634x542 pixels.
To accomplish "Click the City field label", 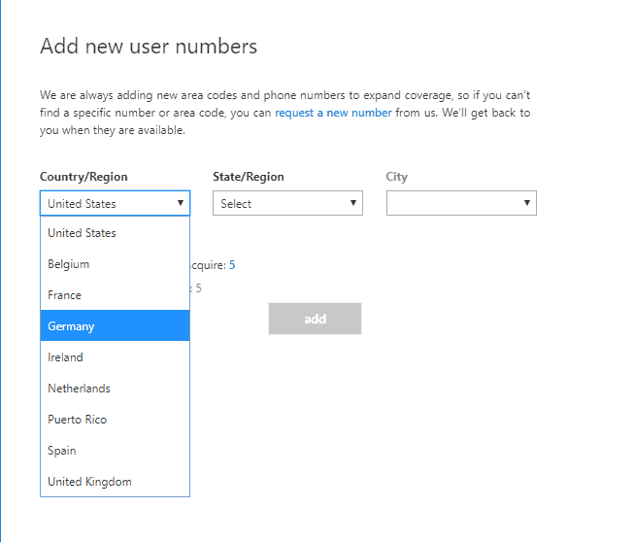I will [396, 177].
